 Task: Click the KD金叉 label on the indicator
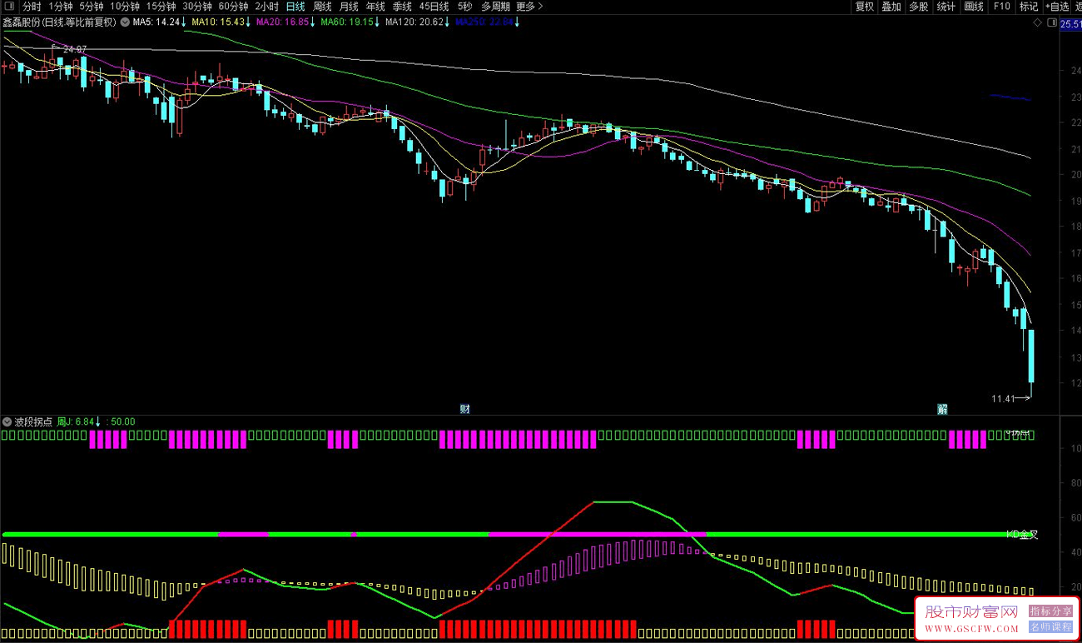click(1022, 534)
